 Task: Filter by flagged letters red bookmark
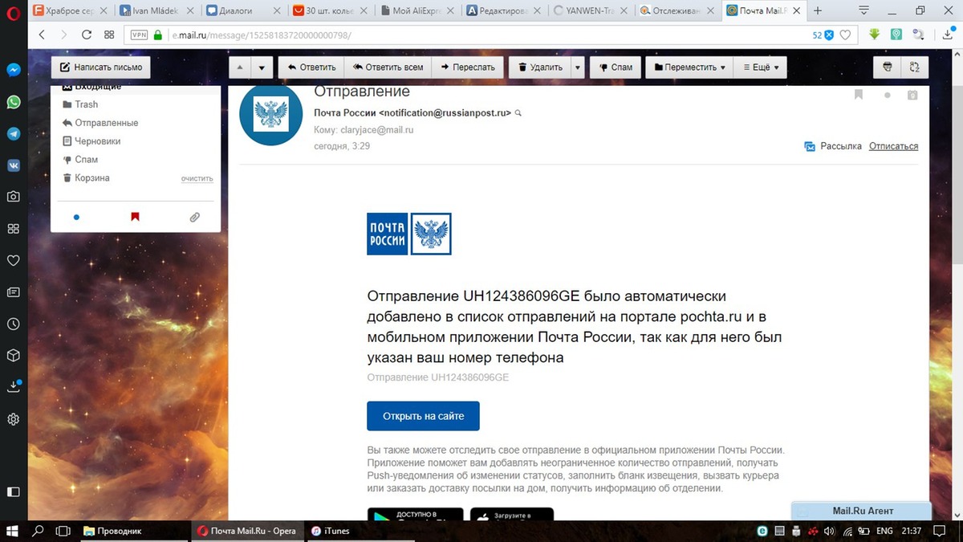click(135, 217)
